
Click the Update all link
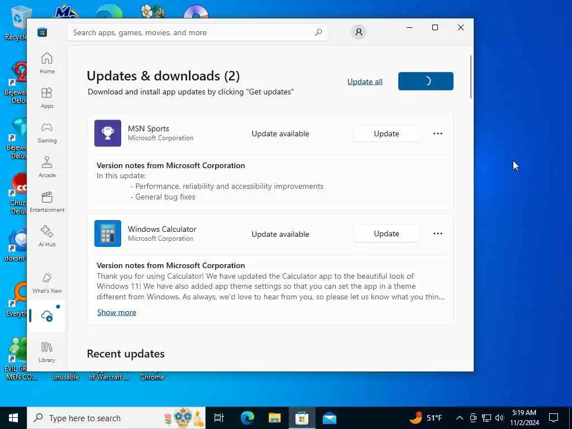365,82
